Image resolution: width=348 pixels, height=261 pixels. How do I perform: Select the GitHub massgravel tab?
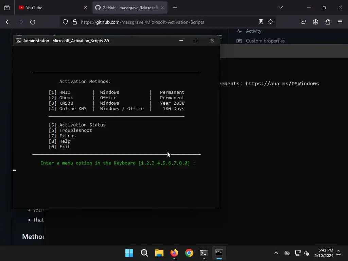coord(130,7)
